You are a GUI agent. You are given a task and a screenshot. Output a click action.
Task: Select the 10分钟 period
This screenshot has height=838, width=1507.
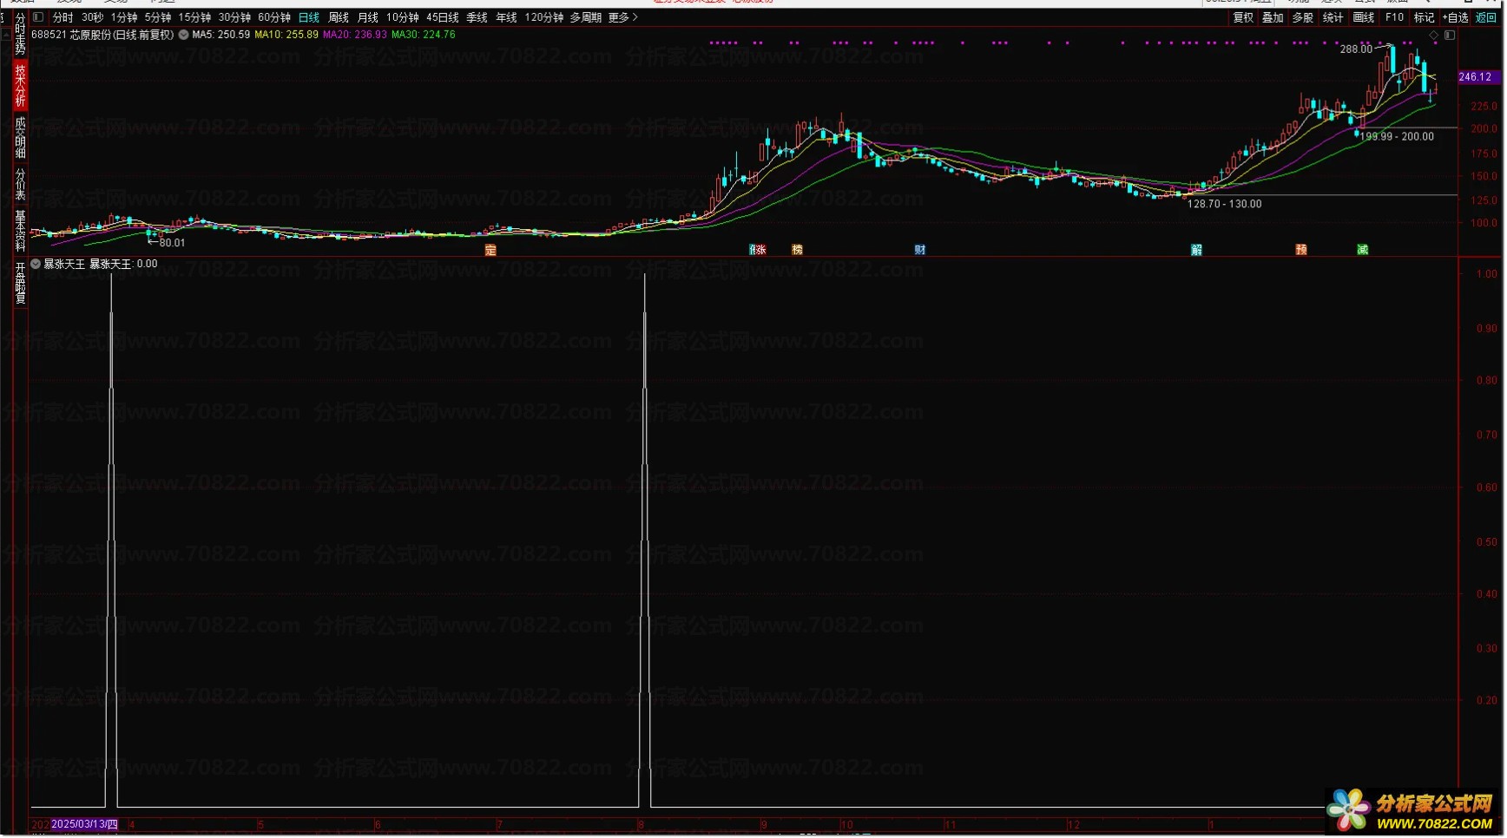[403, 17]
